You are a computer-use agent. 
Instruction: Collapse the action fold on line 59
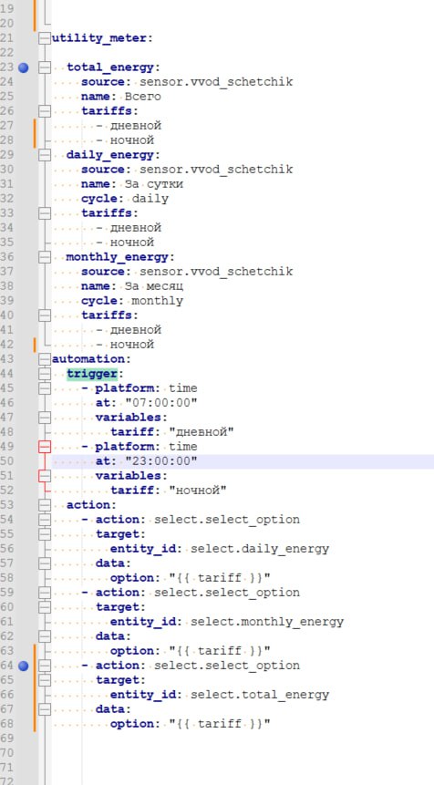pos(45,593)
